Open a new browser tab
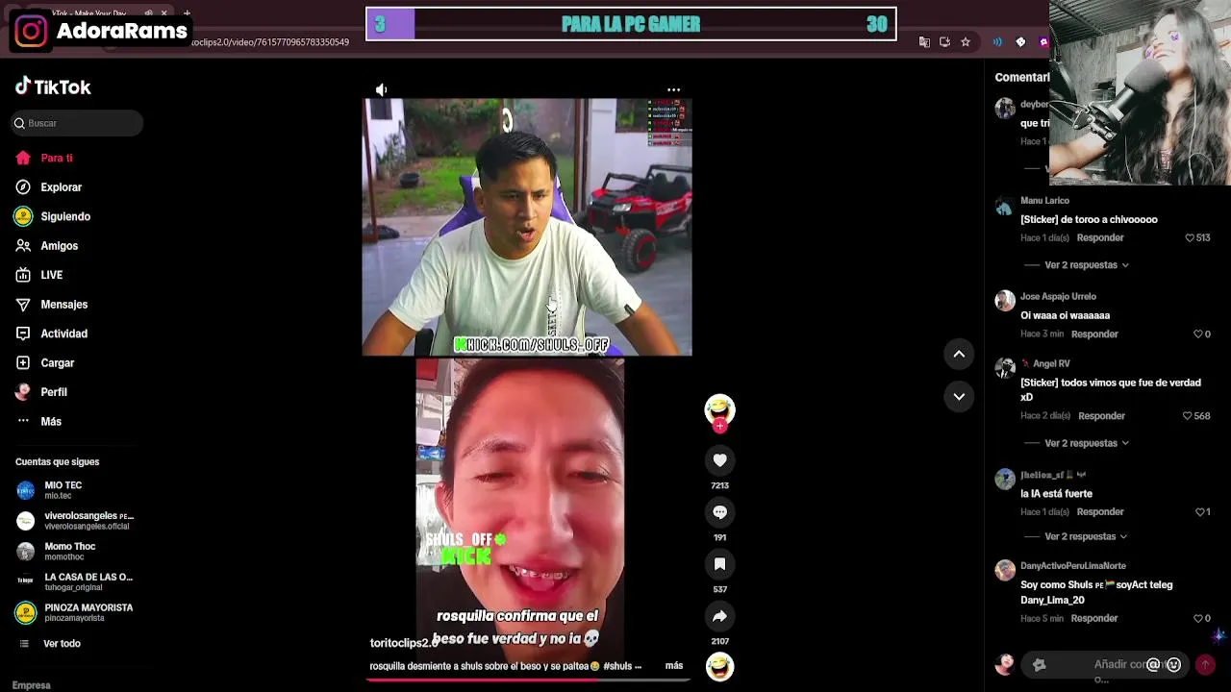This screenshot has height=692, width=1231. (x=187, y=13)
